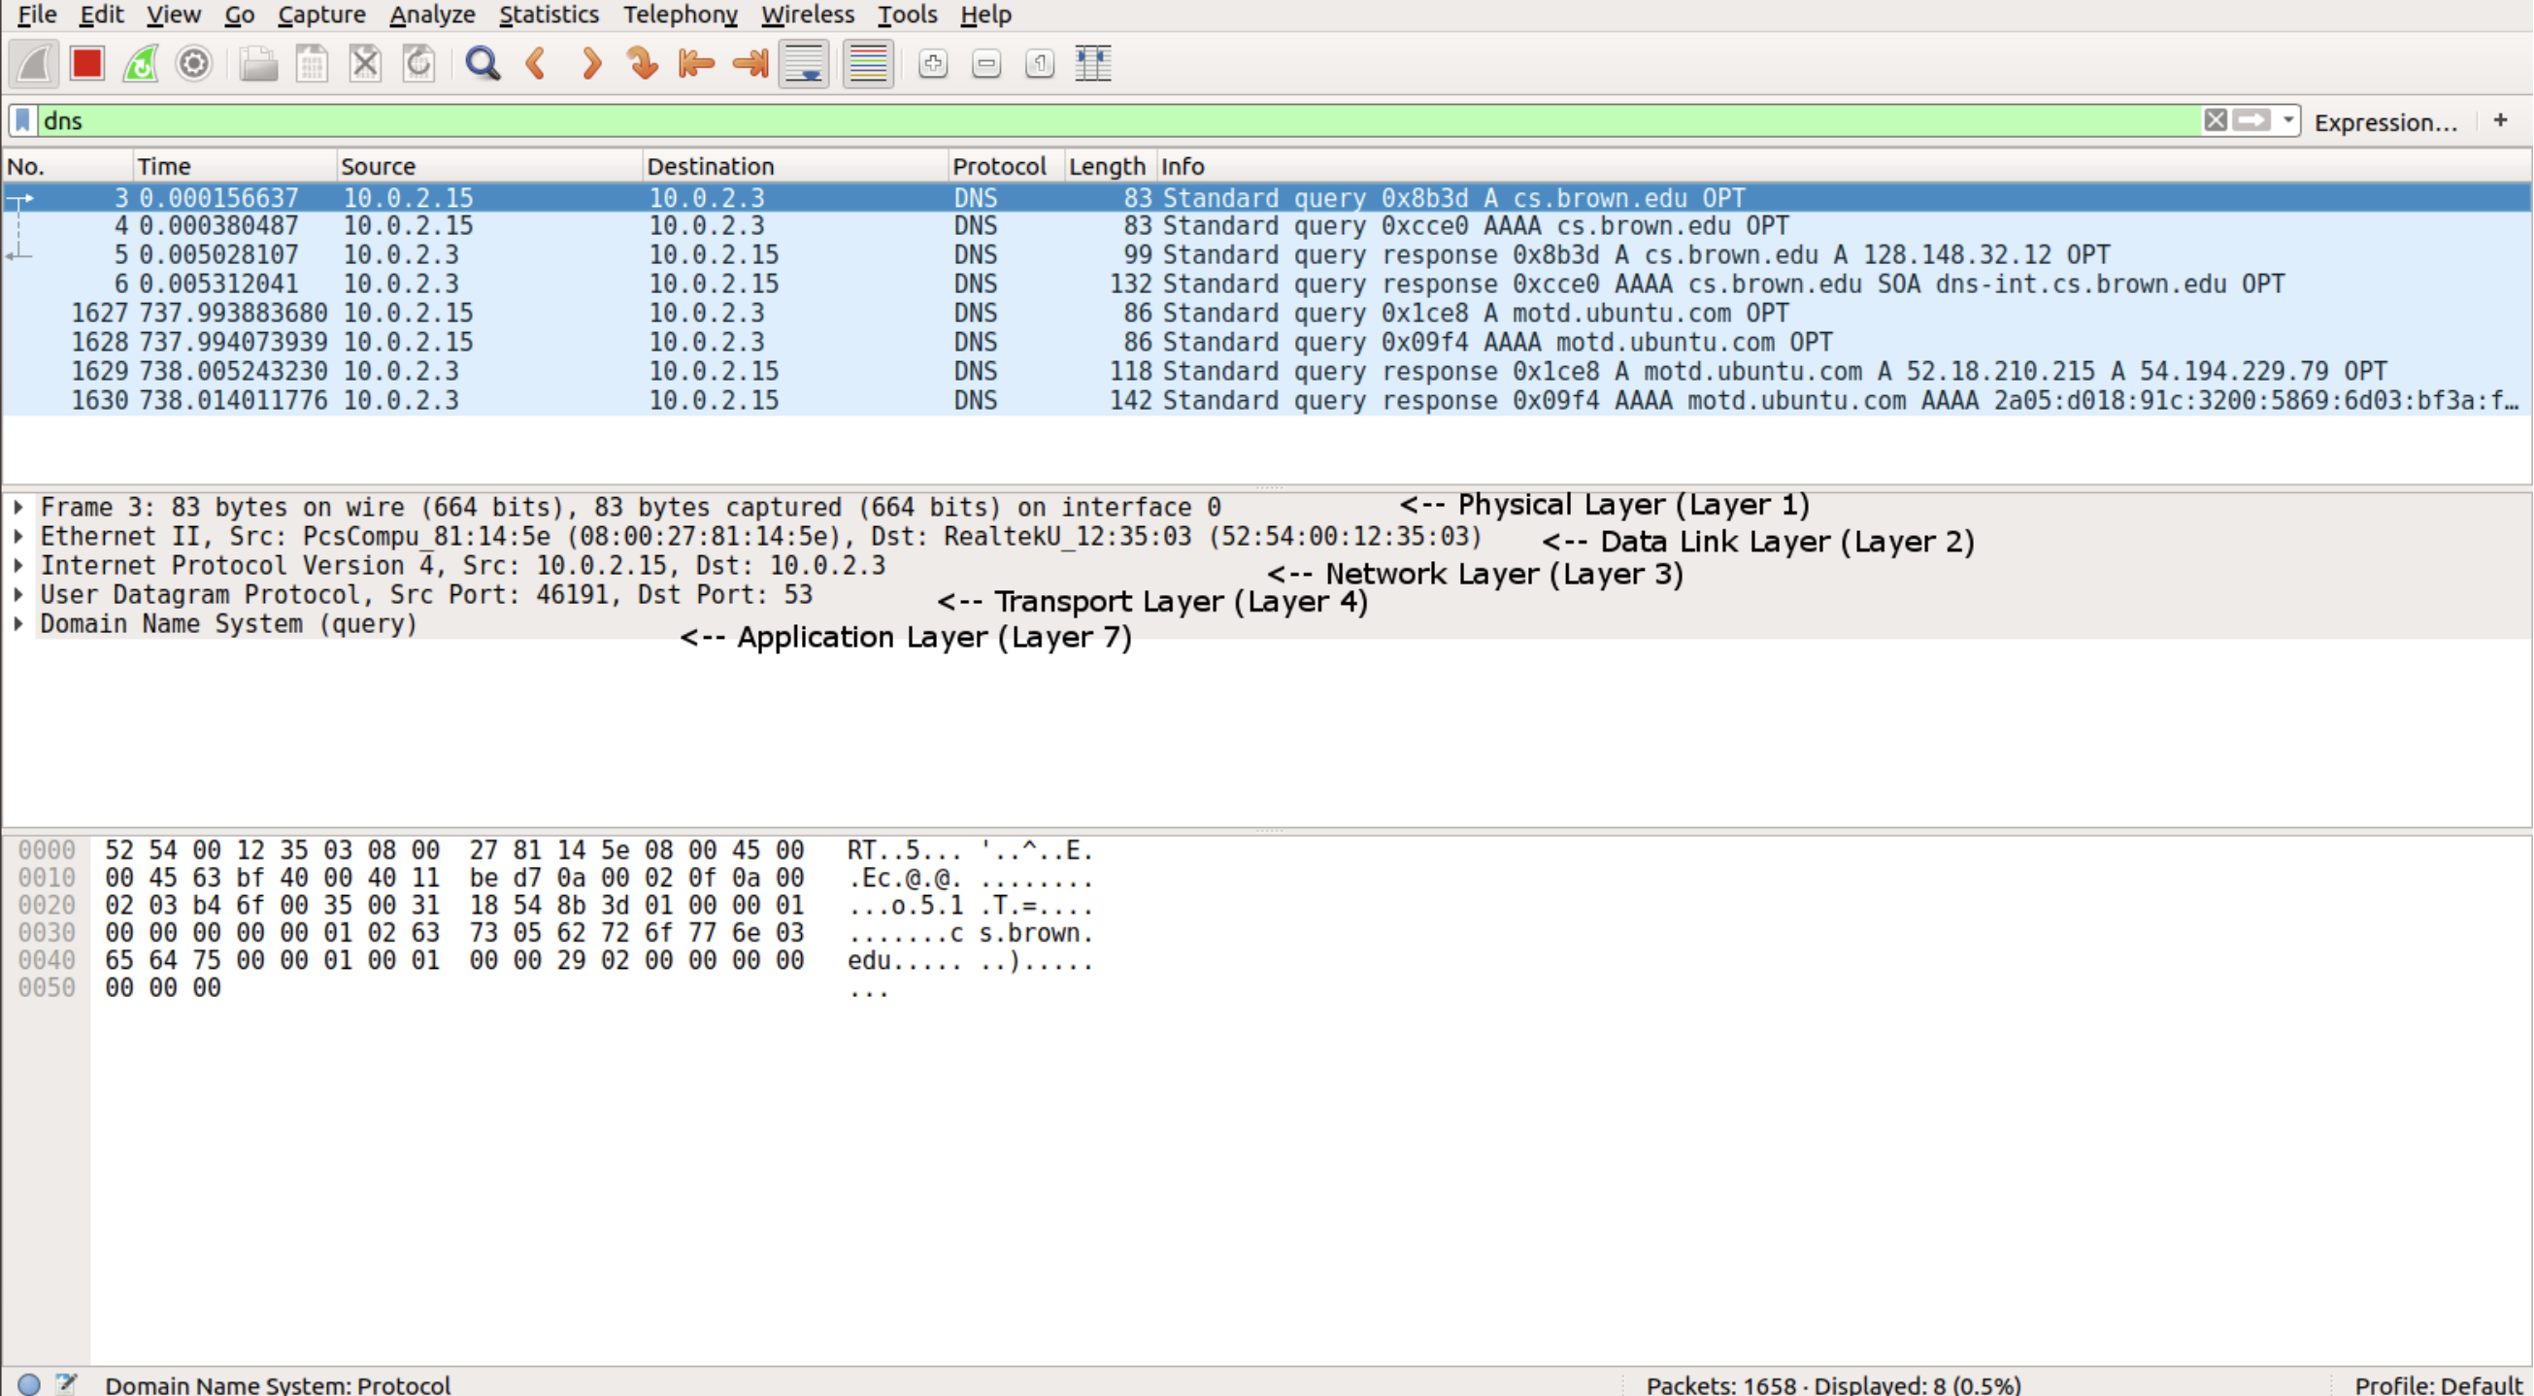Open the capture options gear

pos(193,63)
